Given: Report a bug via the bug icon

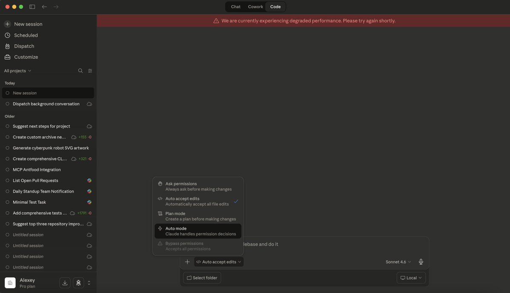Looking at the screenshot, I should pyautogui.click(x=78, y=283).
